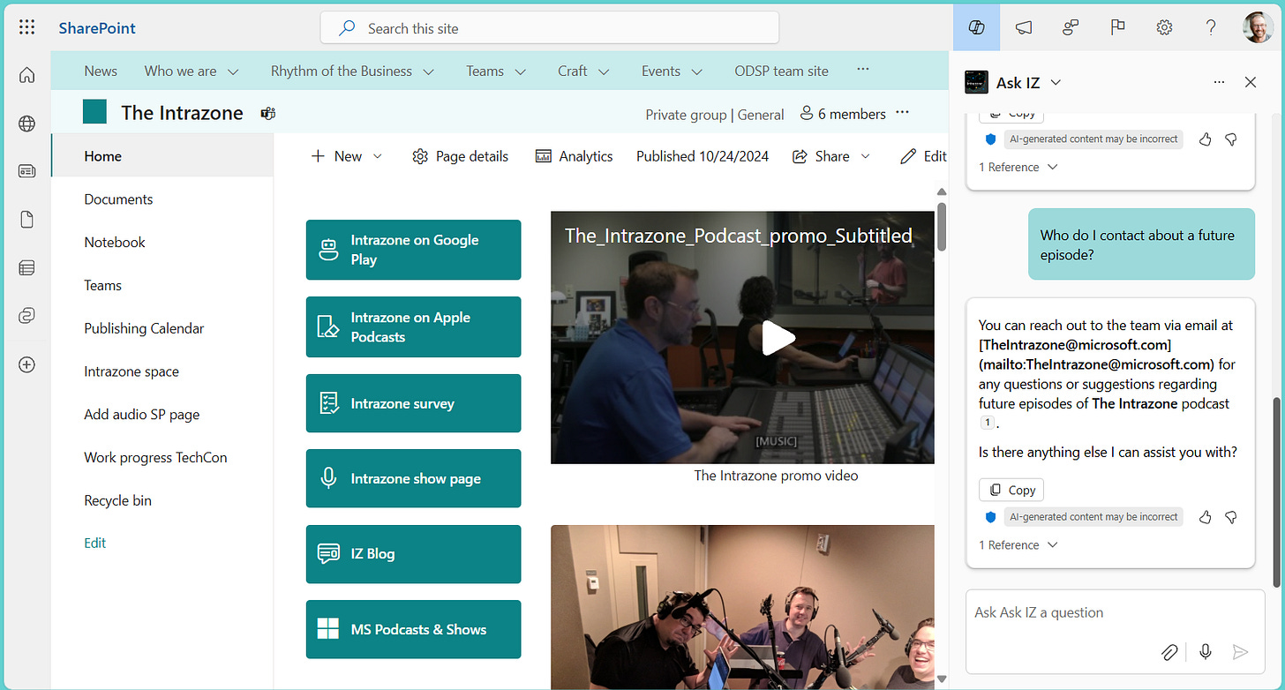
Task: Click the microphone icon in chat input
Action: [1206, 652]
